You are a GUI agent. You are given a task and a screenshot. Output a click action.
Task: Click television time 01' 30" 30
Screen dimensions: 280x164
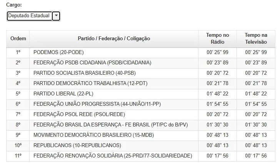tap(256, 125)
